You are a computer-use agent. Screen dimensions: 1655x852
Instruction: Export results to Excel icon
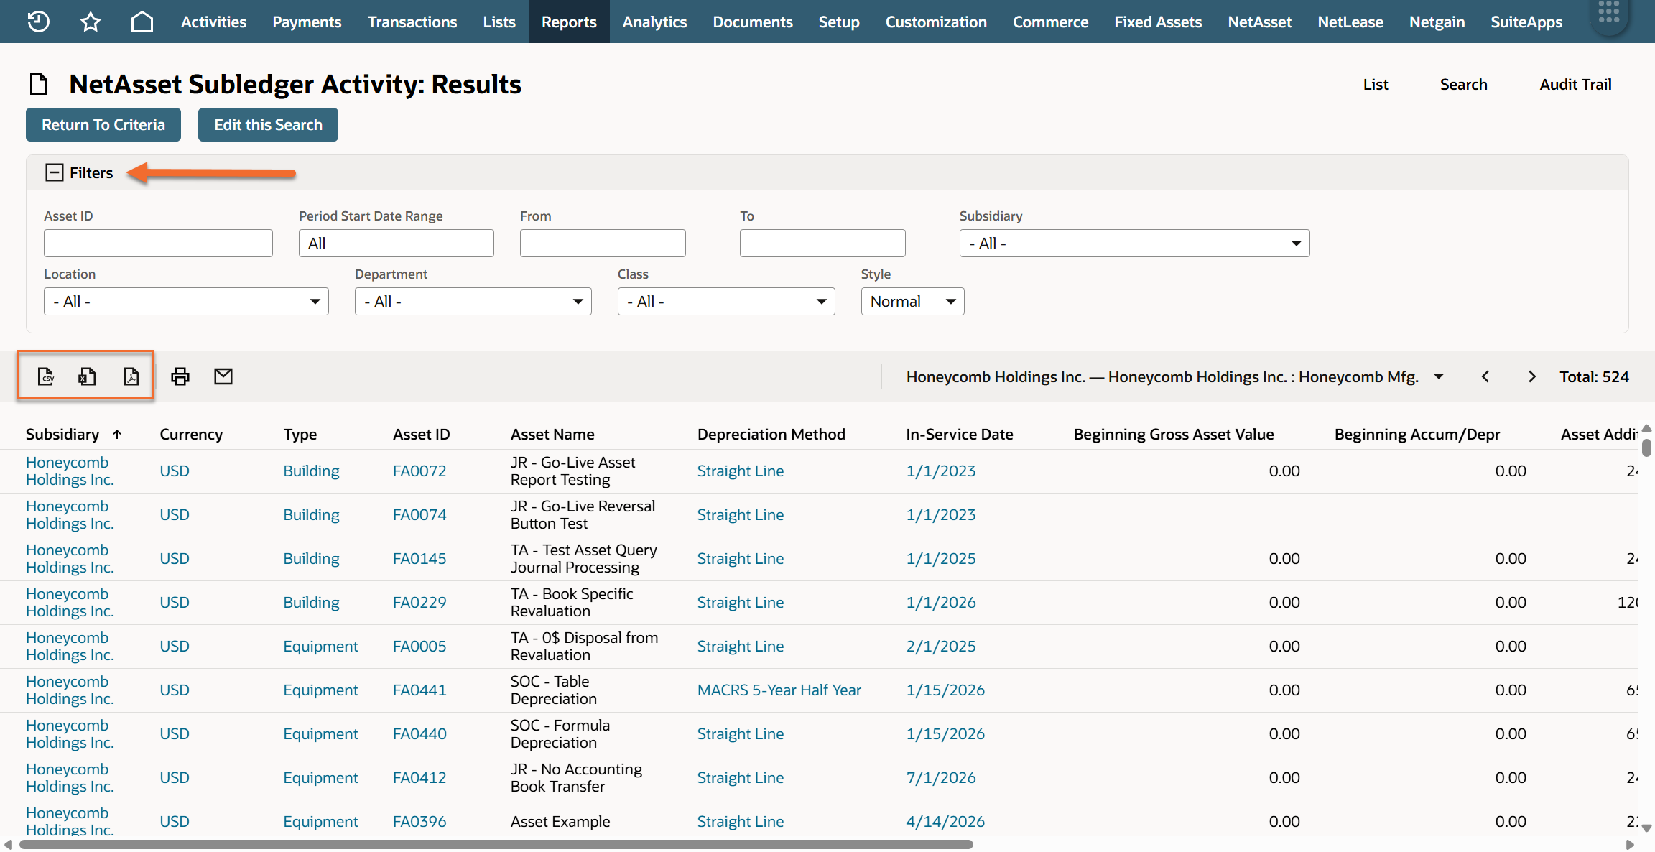(x=88, y=376)
